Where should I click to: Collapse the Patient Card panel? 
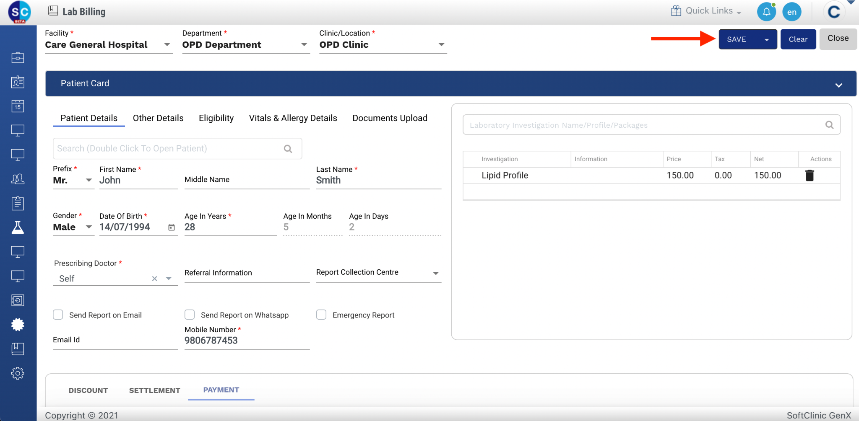(x=838, y=85)
